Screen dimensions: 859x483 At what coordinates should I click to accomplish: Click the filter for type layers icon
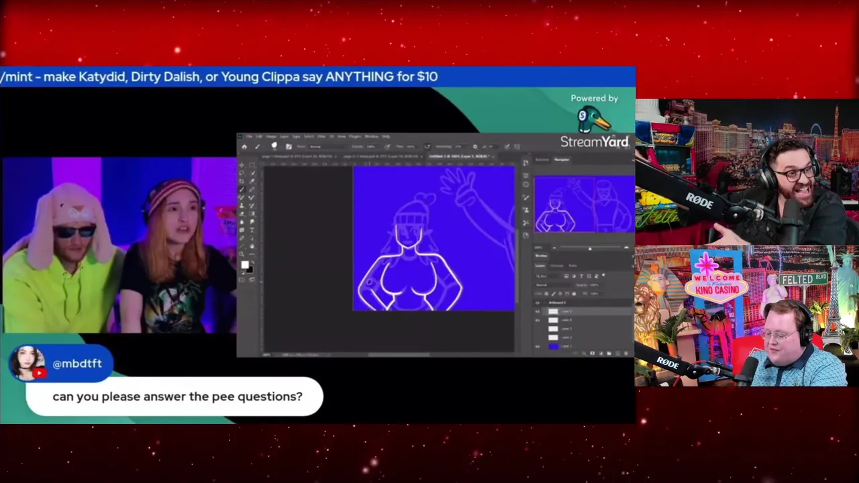pyautogui.click(x=581, y=276)
